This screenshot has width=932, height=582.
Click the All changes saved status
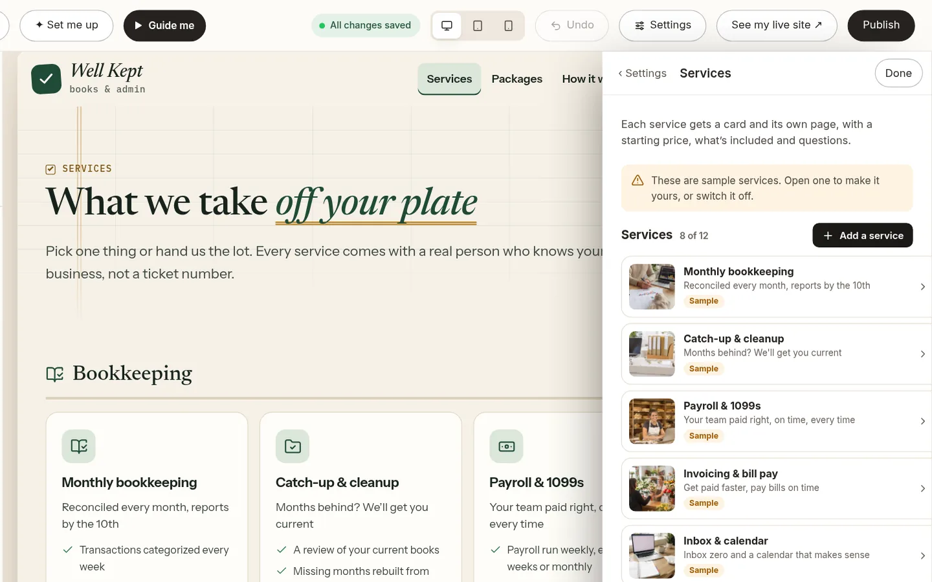click(x=366, y=25)
